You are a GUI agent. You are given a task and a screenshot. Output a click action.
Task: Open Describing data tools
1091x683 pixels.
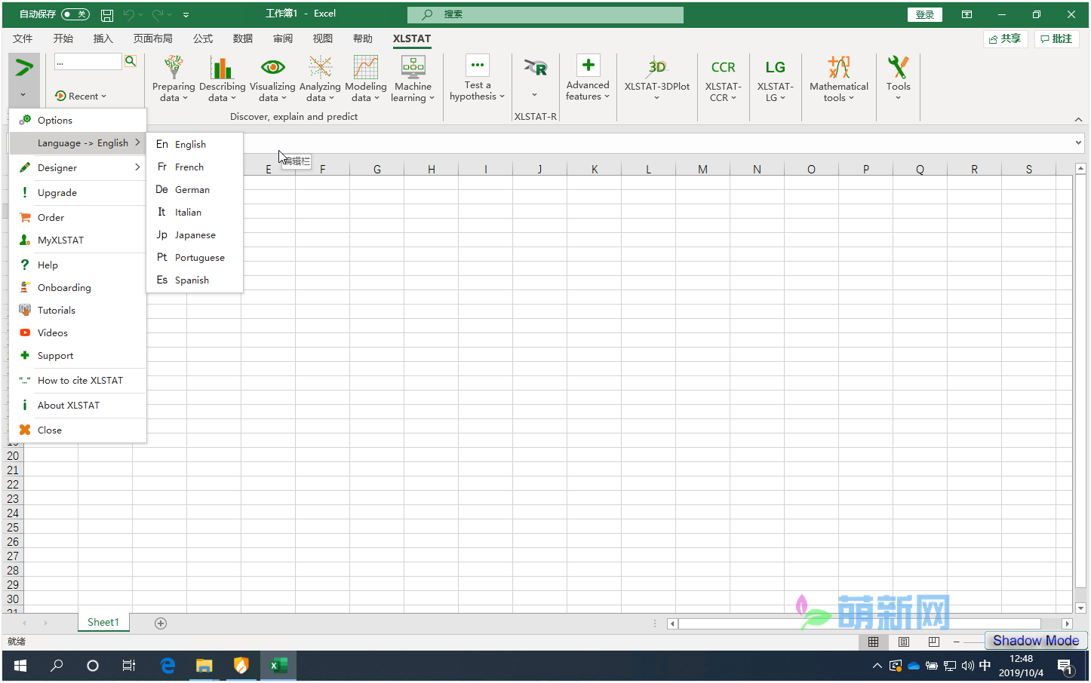click(x=222, y=79)
